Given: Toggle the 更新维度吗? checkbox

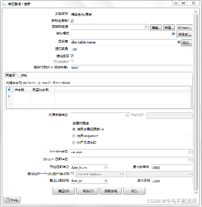Looking at the screenshot, I should (72, 21).
